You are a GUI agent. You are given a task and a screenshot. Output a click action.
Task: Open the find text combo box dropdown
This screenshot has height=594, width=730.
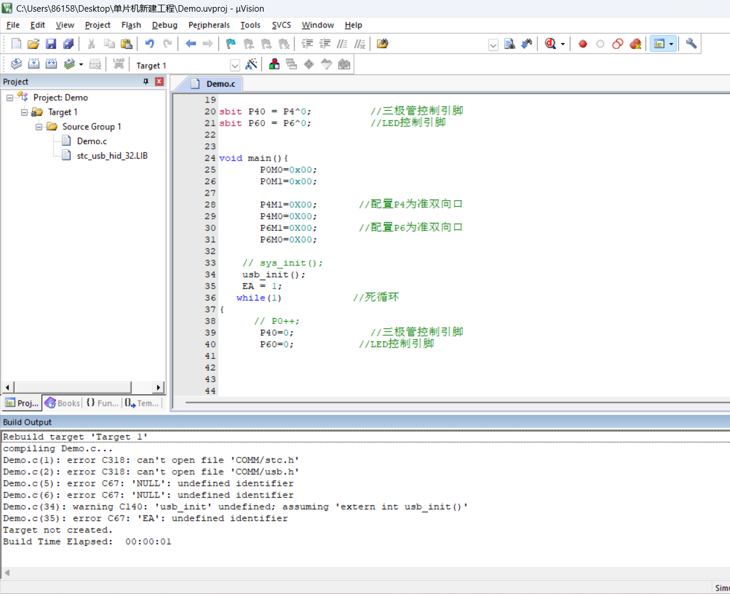[493, 45]
